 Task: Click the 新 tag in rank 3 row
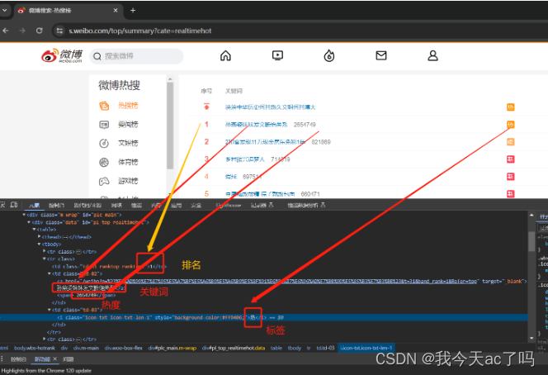point(510,159)
